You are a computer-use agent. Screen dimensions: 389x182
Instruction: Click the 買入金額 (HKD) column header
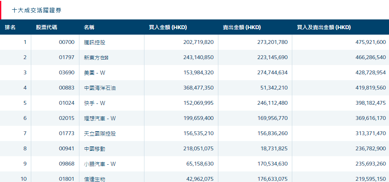[168, 27]
